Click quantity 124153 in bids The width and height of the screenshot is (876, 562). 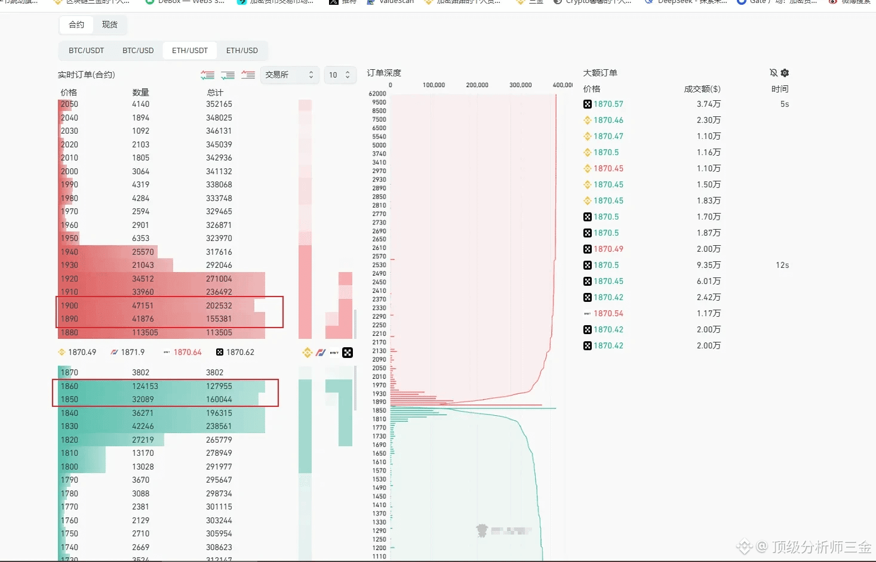point(145,386)
